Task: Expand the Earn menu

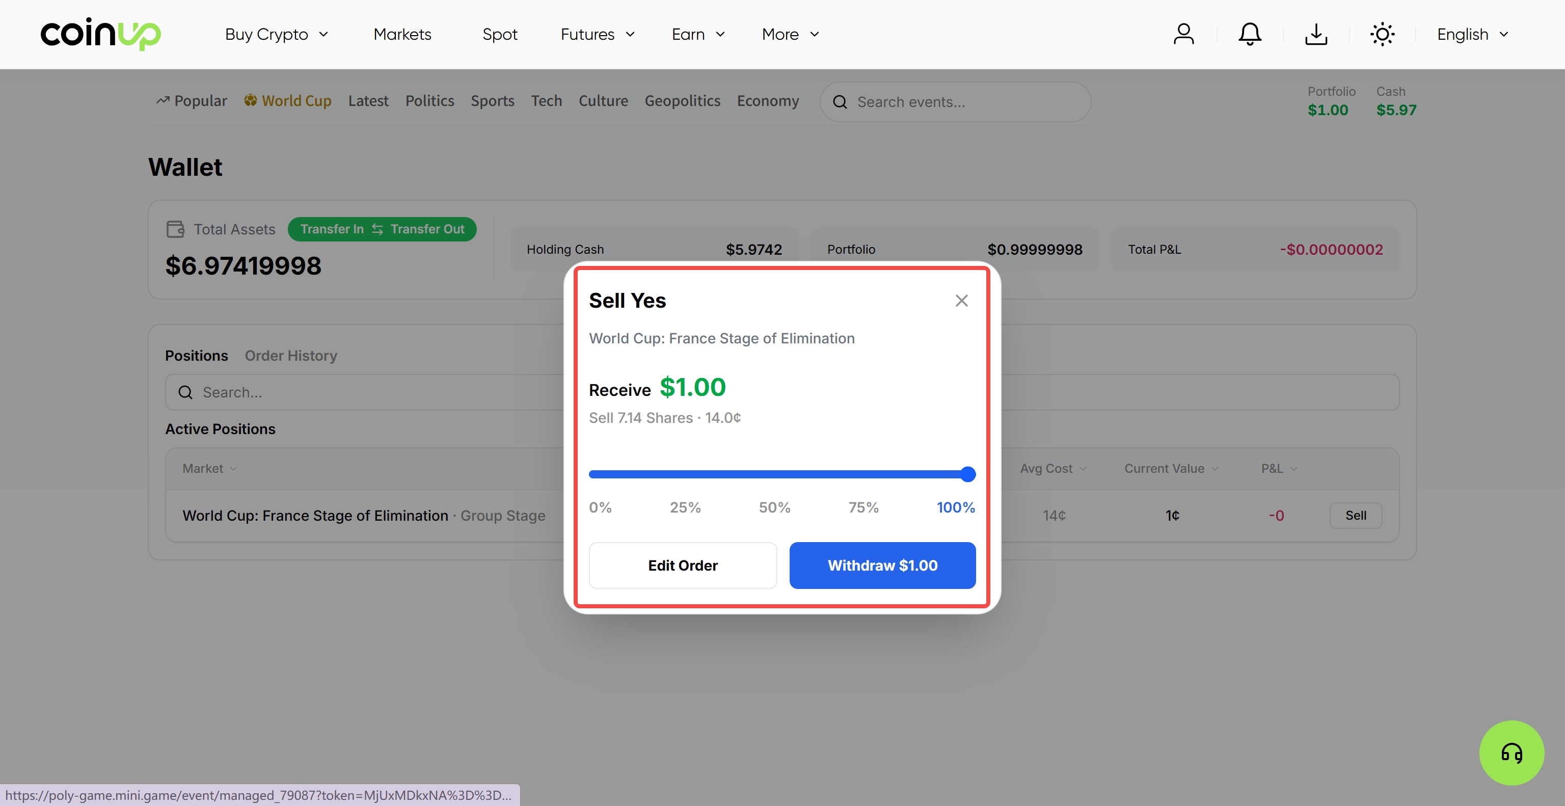Action: (698, 35)
